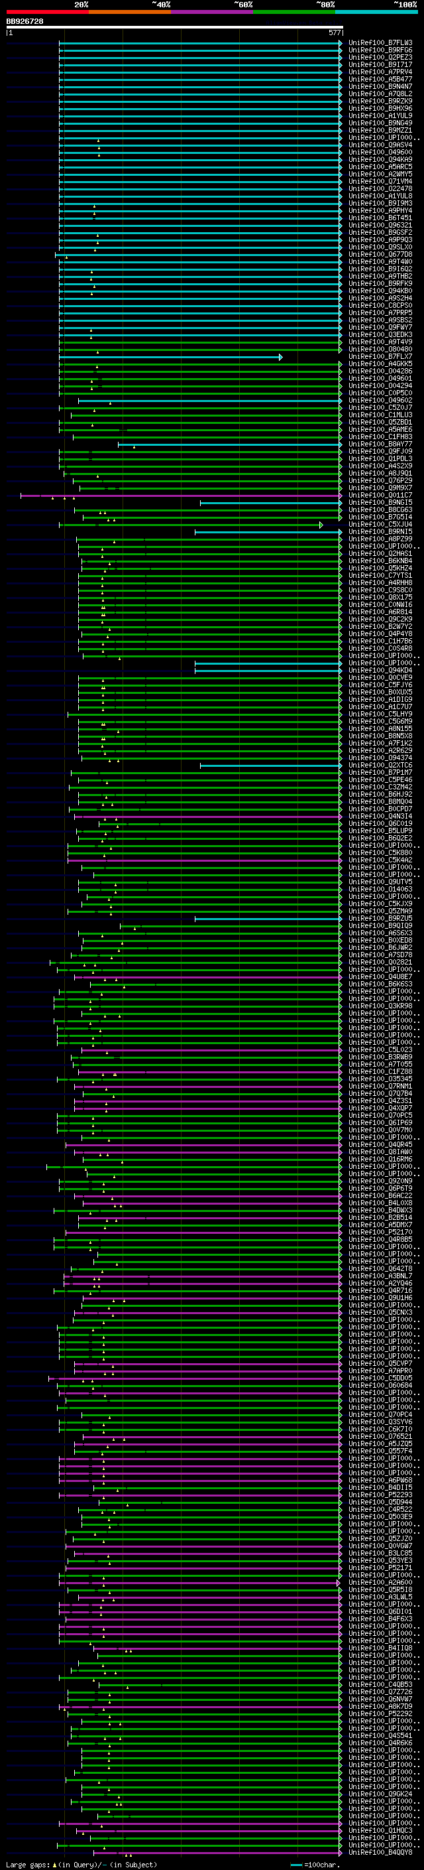The width and height of the screenshot is (424, 1870).
Task: Select label UniRef100_B7FLX7
Action: [380, 356]
